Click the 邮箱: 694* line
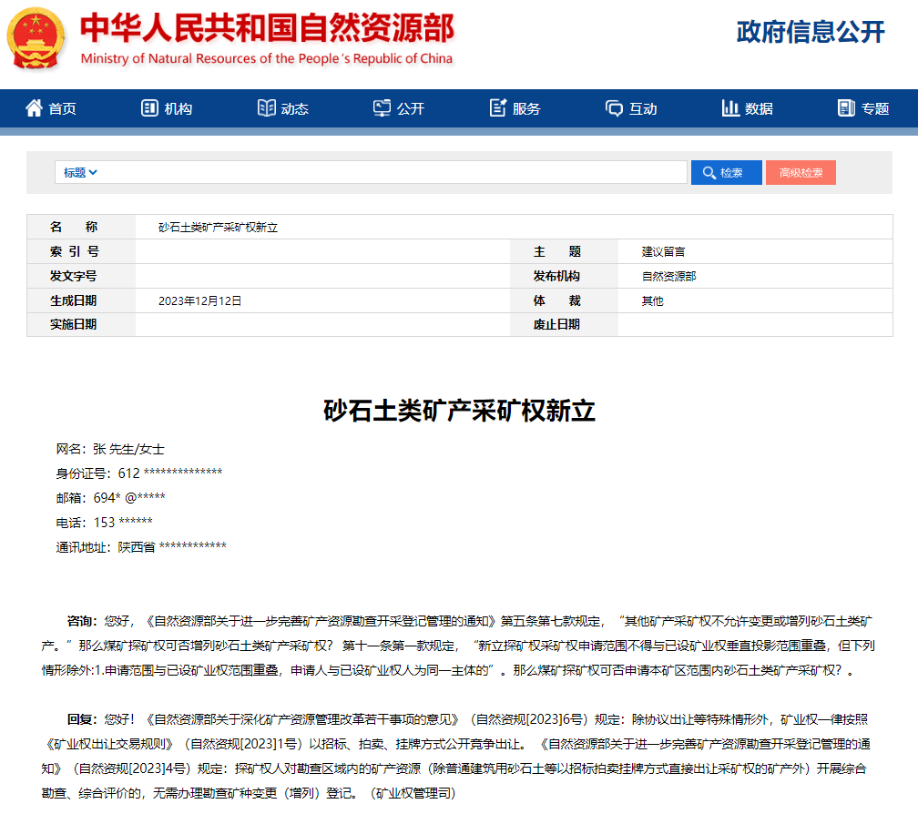Screen dimensions: 918x814 point(111,497)
